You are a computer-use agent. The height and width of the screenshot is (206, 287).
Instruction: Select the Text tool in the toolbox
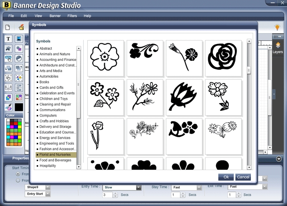[x=8, y=39]
